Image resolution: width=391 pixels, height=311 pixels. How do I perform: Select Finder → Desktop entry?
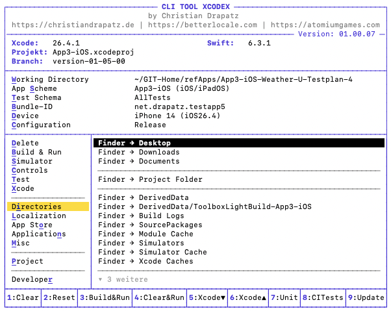click(239, 143)
